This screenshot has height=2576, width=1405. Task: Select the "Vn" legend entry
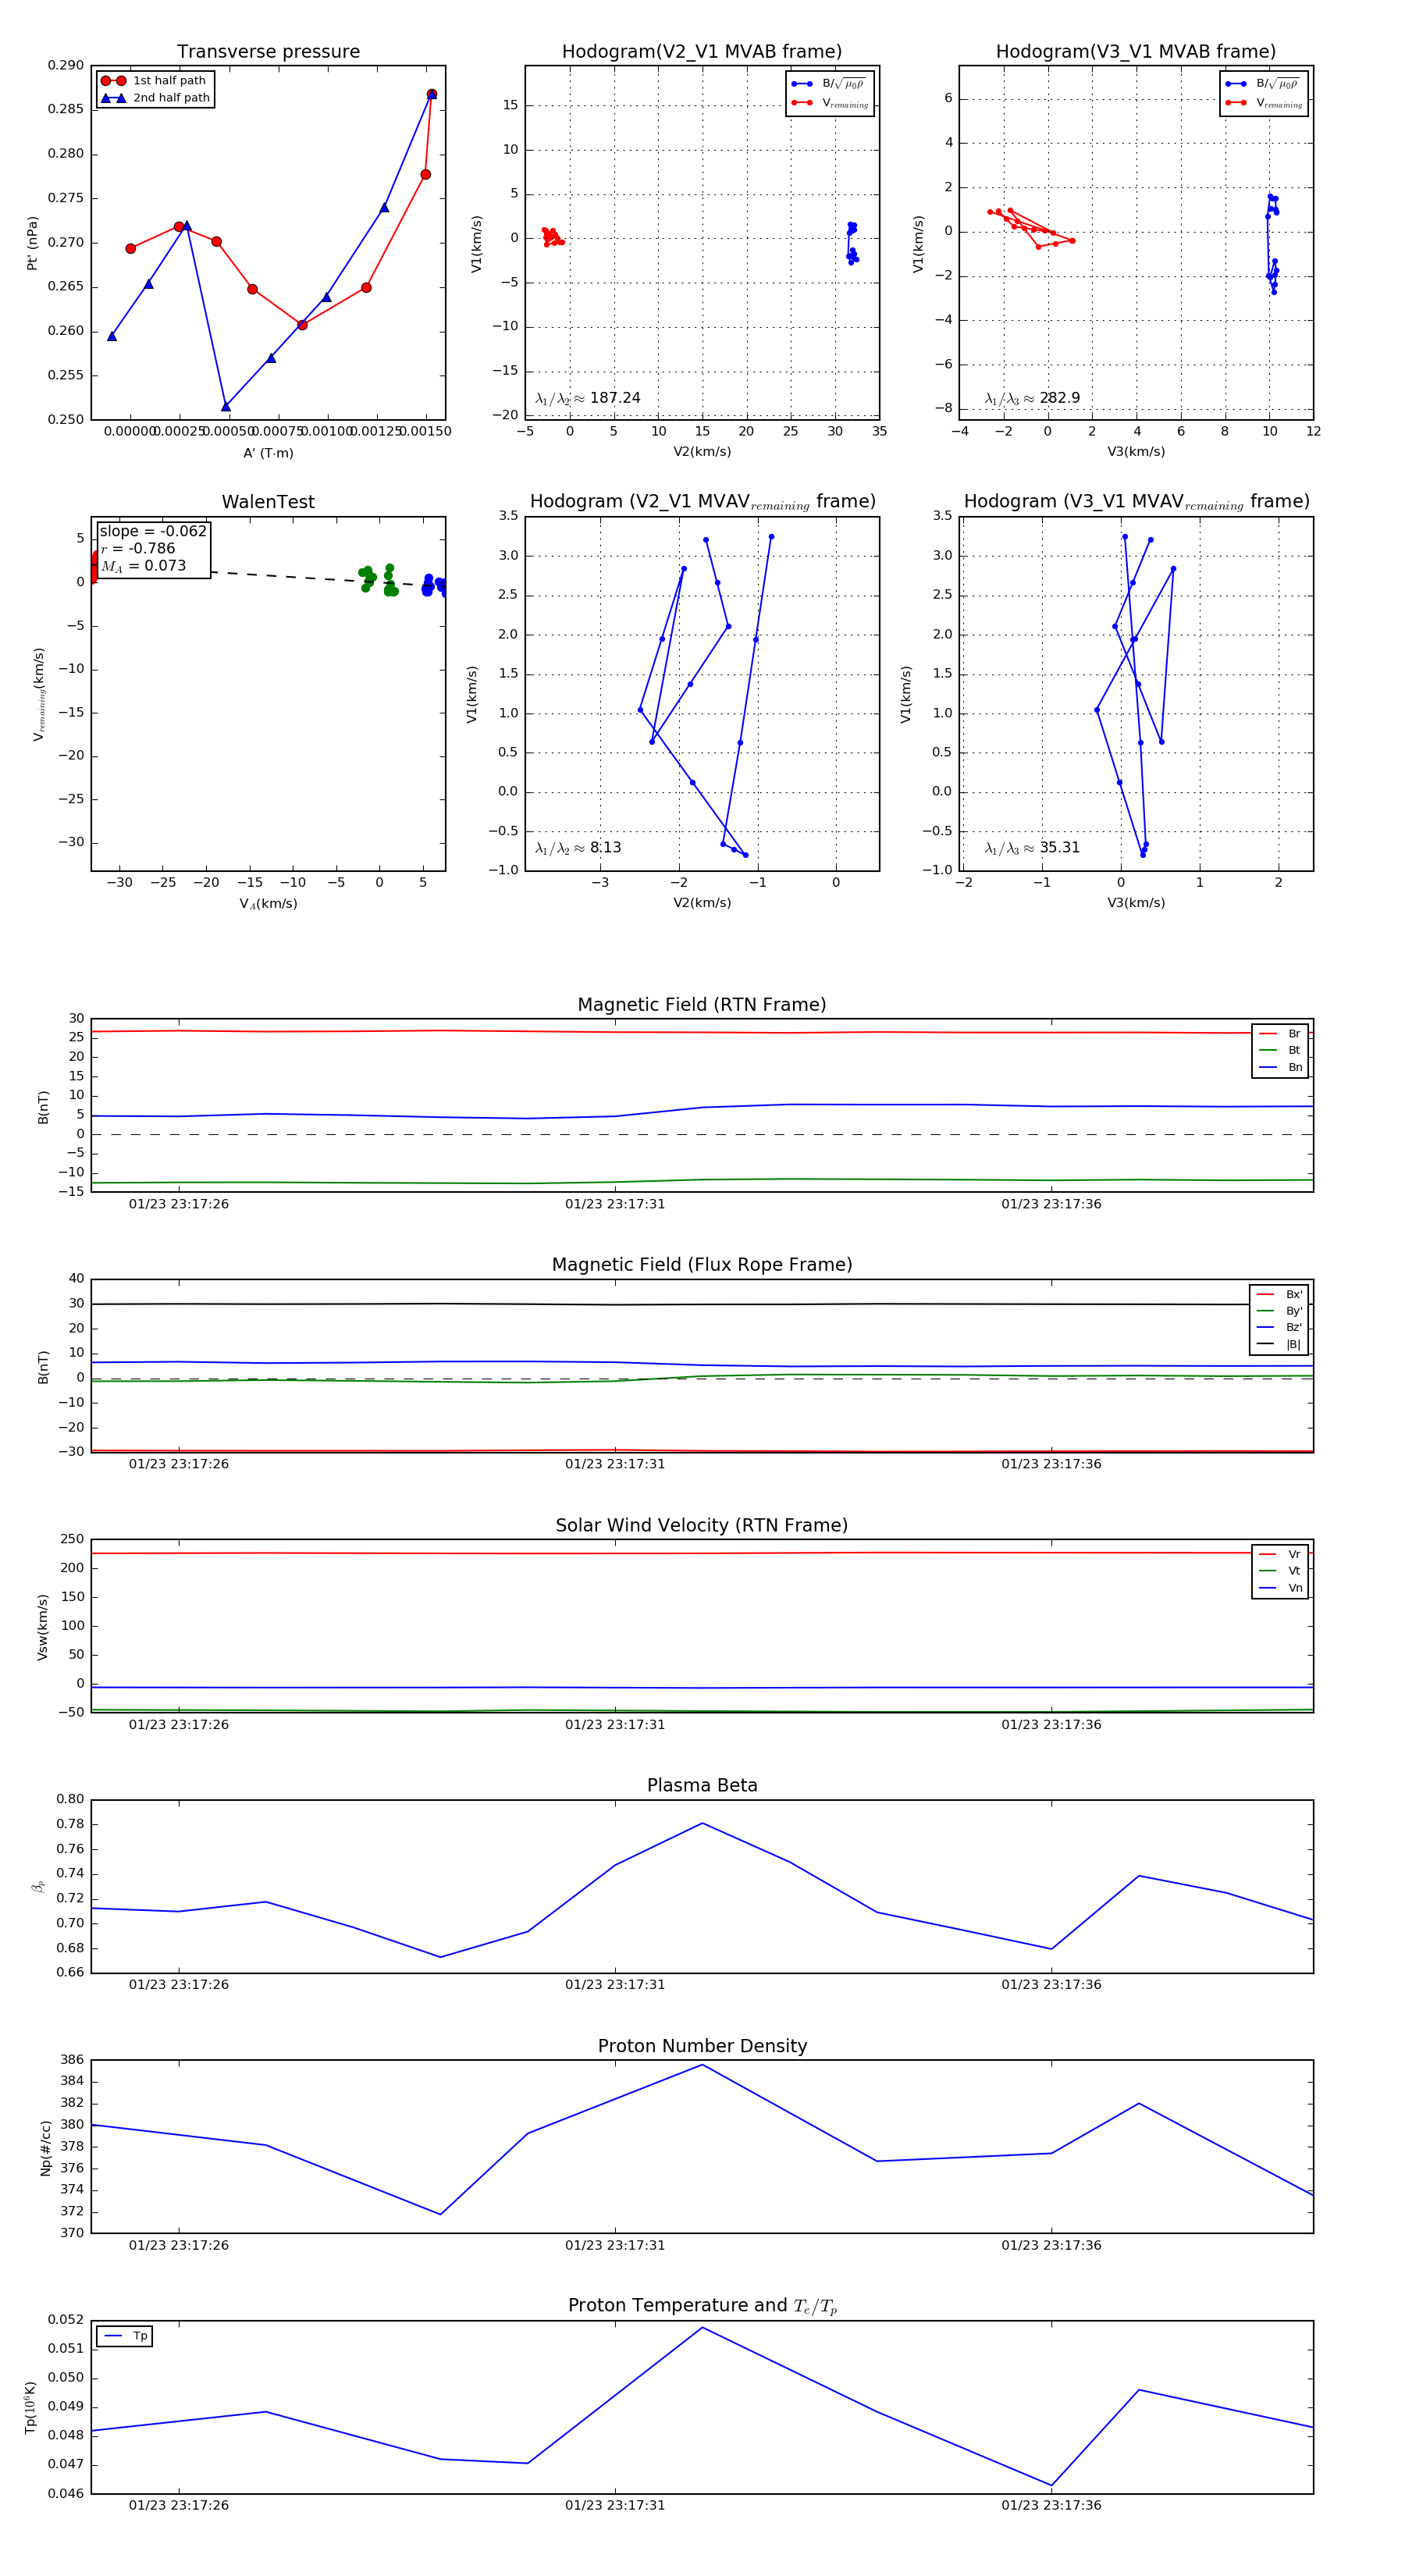pos(1280,1588)
